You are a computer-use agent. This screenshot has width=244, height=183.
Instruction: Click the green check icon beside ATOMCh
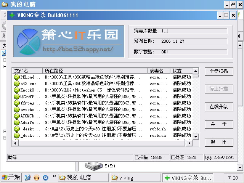[x=17, y=116]
